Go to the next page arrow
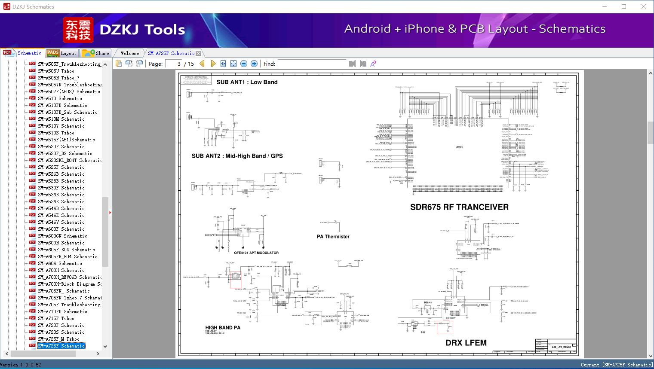 (x=213, y=64)
